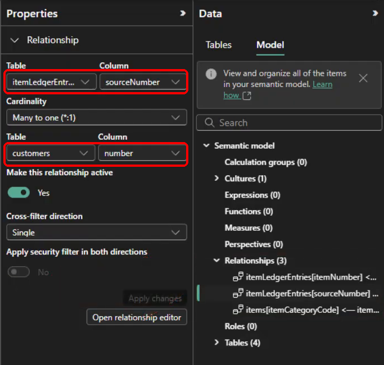
Task: Switch to the Tables tab
Action: point(219,45)
